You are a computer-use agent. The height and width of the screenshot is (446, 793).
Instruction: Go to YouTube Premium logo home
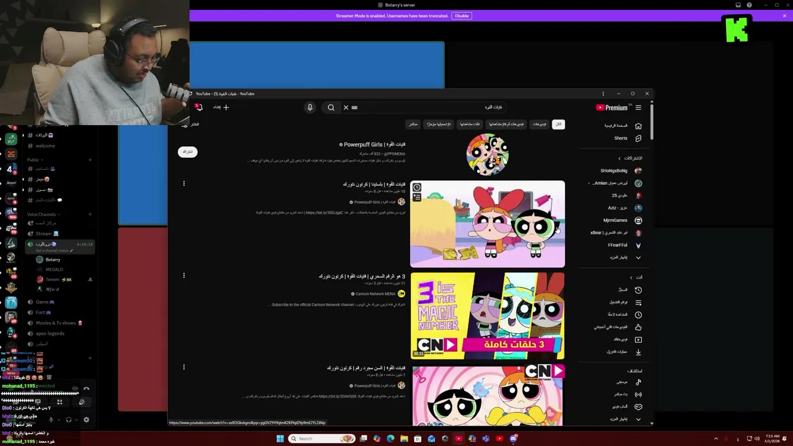click(612, 107)
